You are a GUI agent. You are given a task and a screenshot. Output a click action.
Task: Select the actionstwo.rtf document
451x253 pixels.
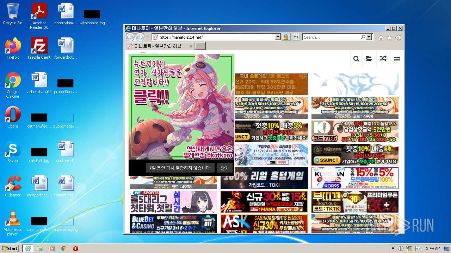point(39,83)
